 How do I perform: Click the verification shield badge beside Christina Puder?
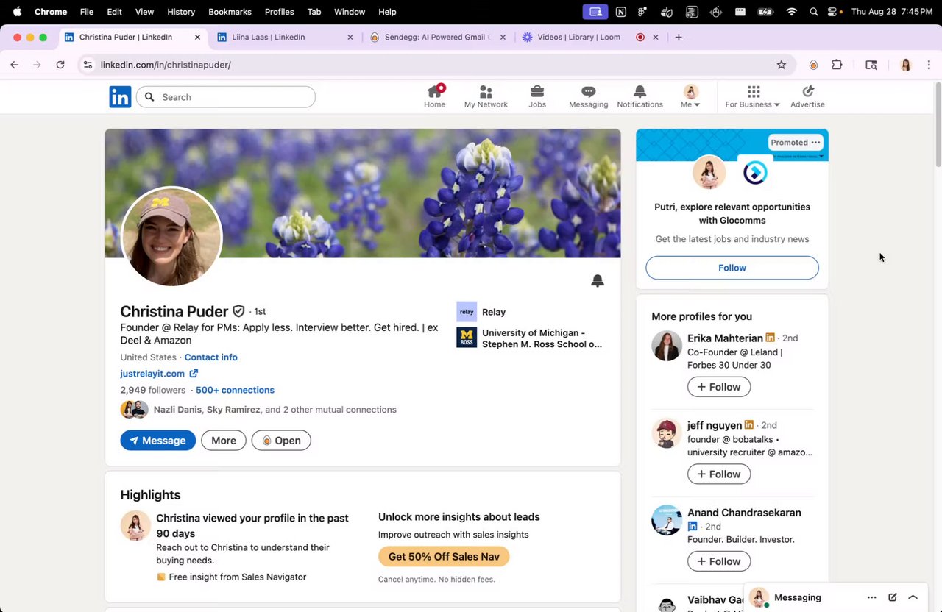tap(238, 311)
